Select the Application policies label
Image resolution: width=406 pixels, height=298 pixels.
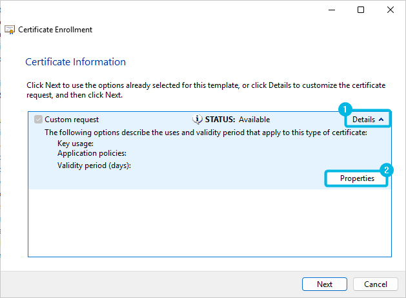92,153
